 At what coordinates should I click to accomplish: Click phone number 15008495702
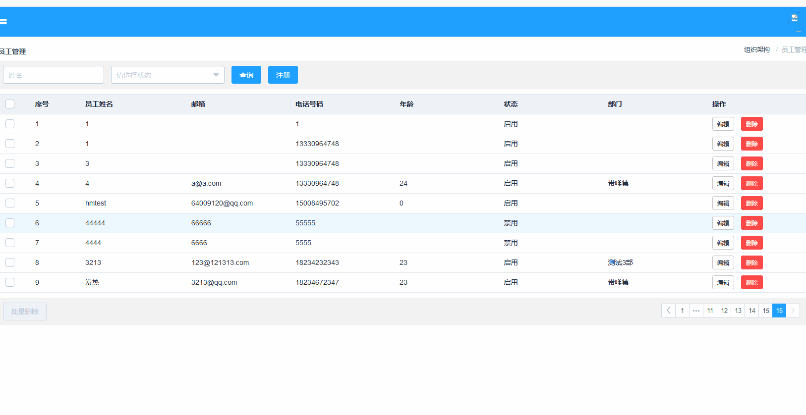tap(317, 203)
